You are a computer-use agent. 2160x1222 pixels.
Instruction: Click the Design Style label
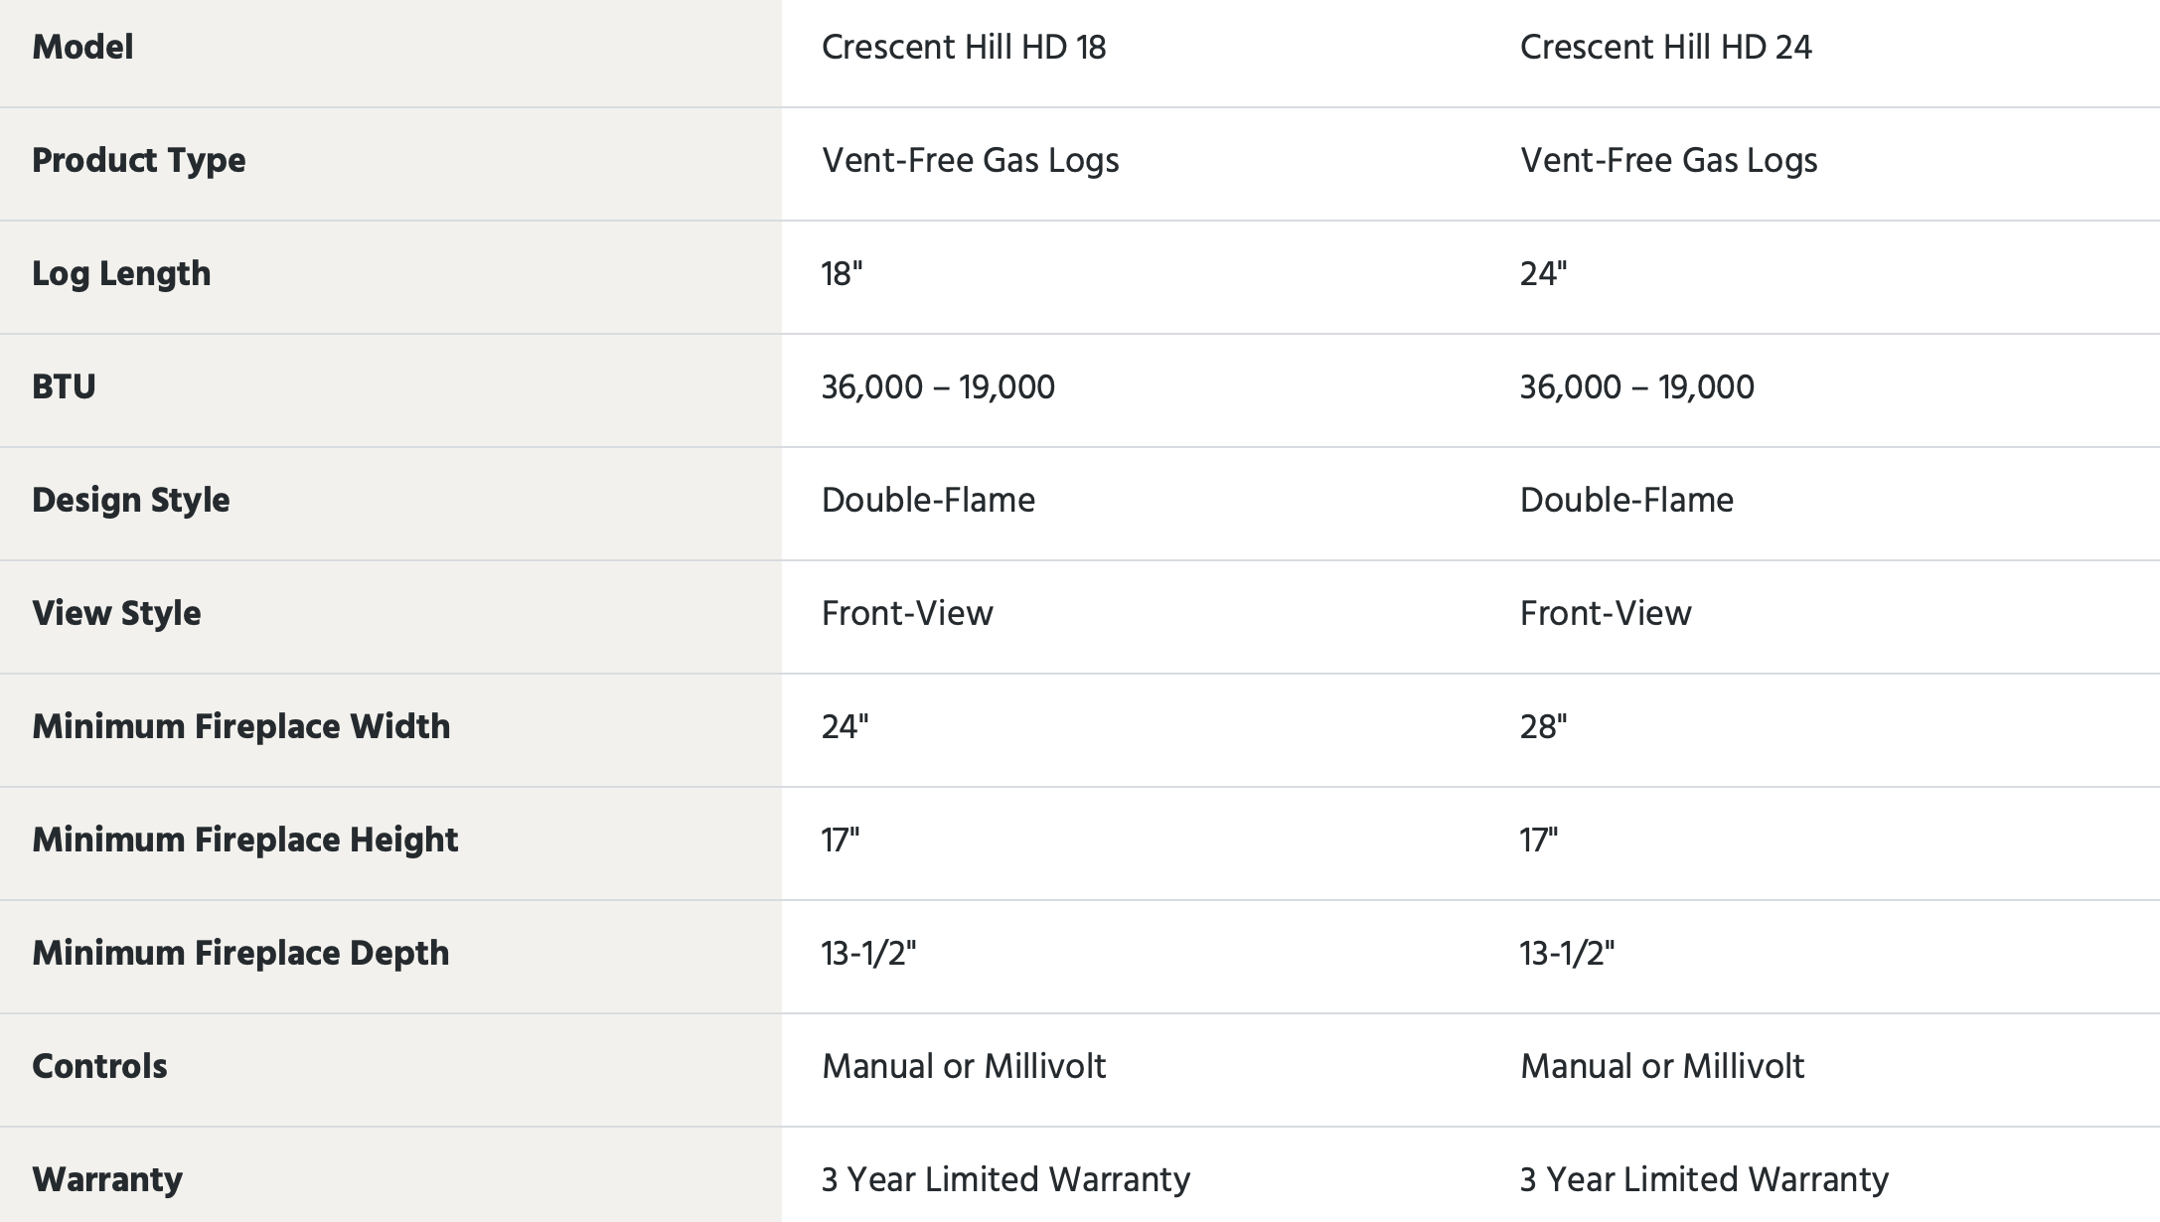click(130, 500)
